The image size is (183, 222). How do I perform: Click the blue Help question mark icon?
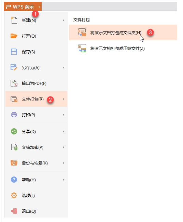[x=14, y=180]
